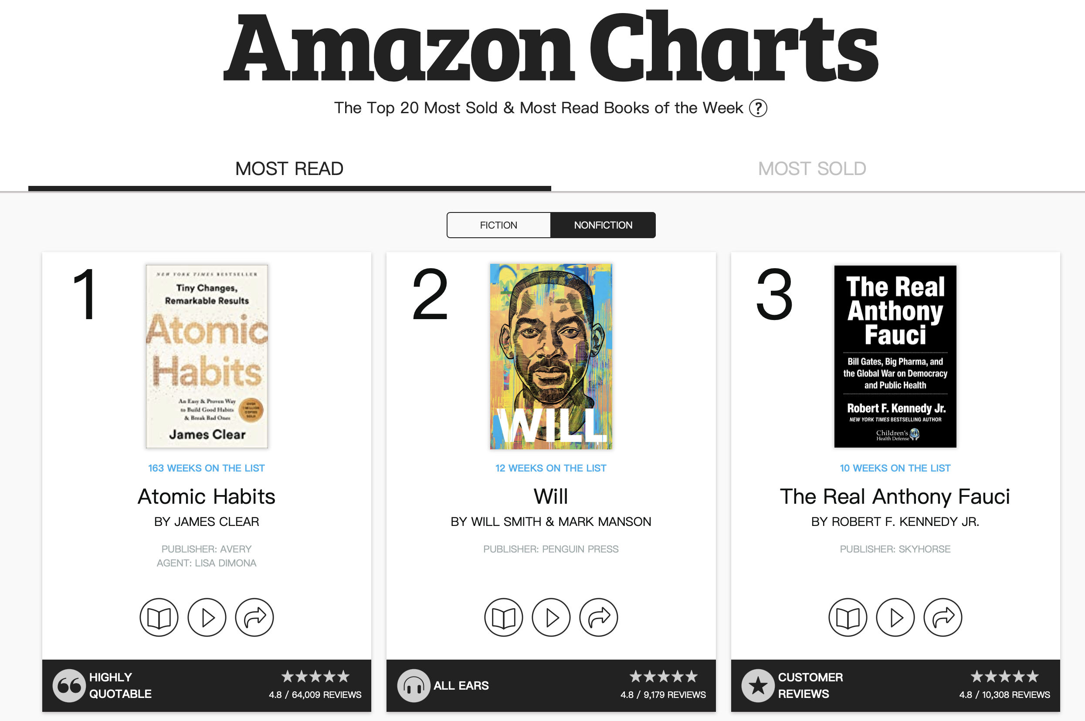Open book preview for The Real Anthony Fauci
Screen dimensions: 1085x721
click(x=848, y=617)
